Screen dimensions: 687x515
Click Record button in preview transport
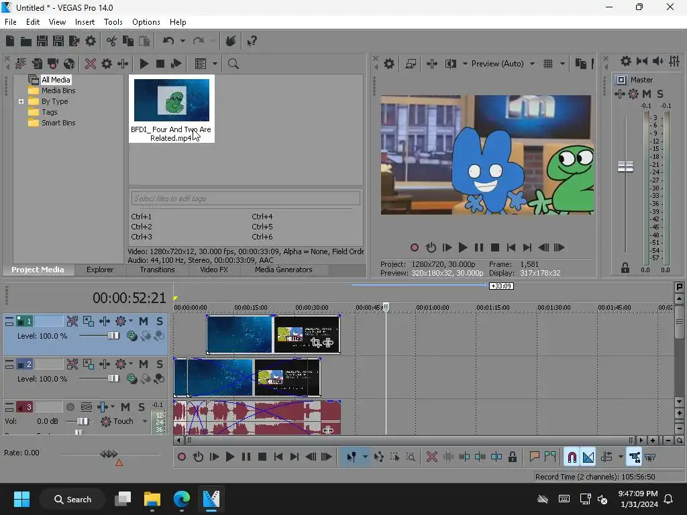(x=415, y=247)
